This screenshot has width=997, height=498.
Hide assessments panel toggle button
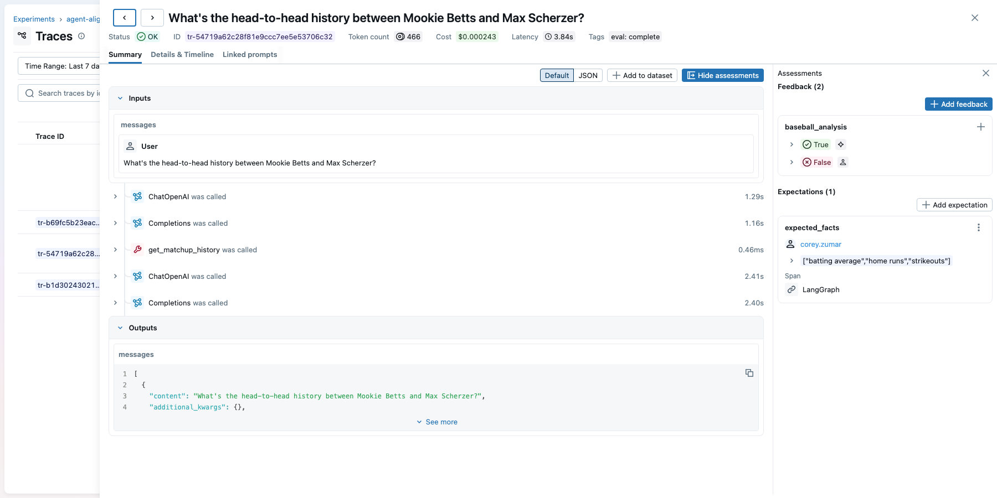click(722, 75)
